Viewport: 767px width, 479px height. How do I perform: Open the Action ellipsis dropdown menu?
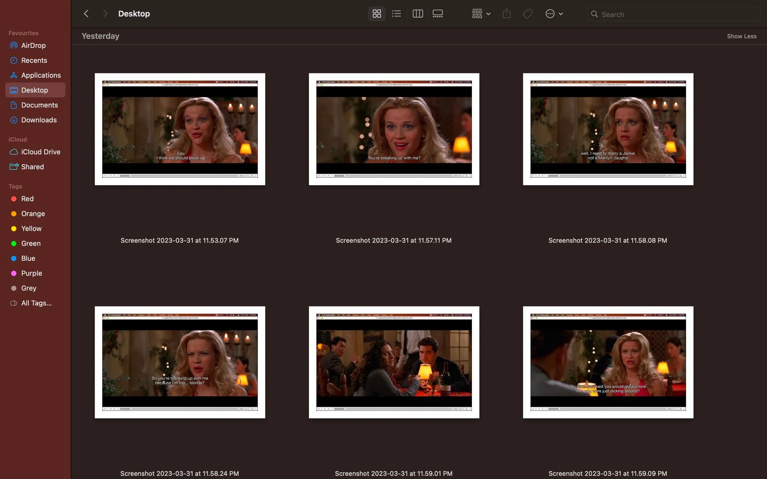click(554, 14)
